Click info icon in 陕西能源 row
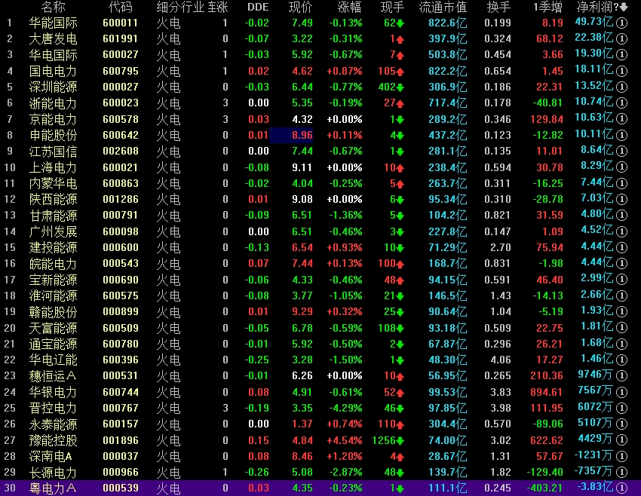Viewport: 641px width, 496px height. [621, 200]
